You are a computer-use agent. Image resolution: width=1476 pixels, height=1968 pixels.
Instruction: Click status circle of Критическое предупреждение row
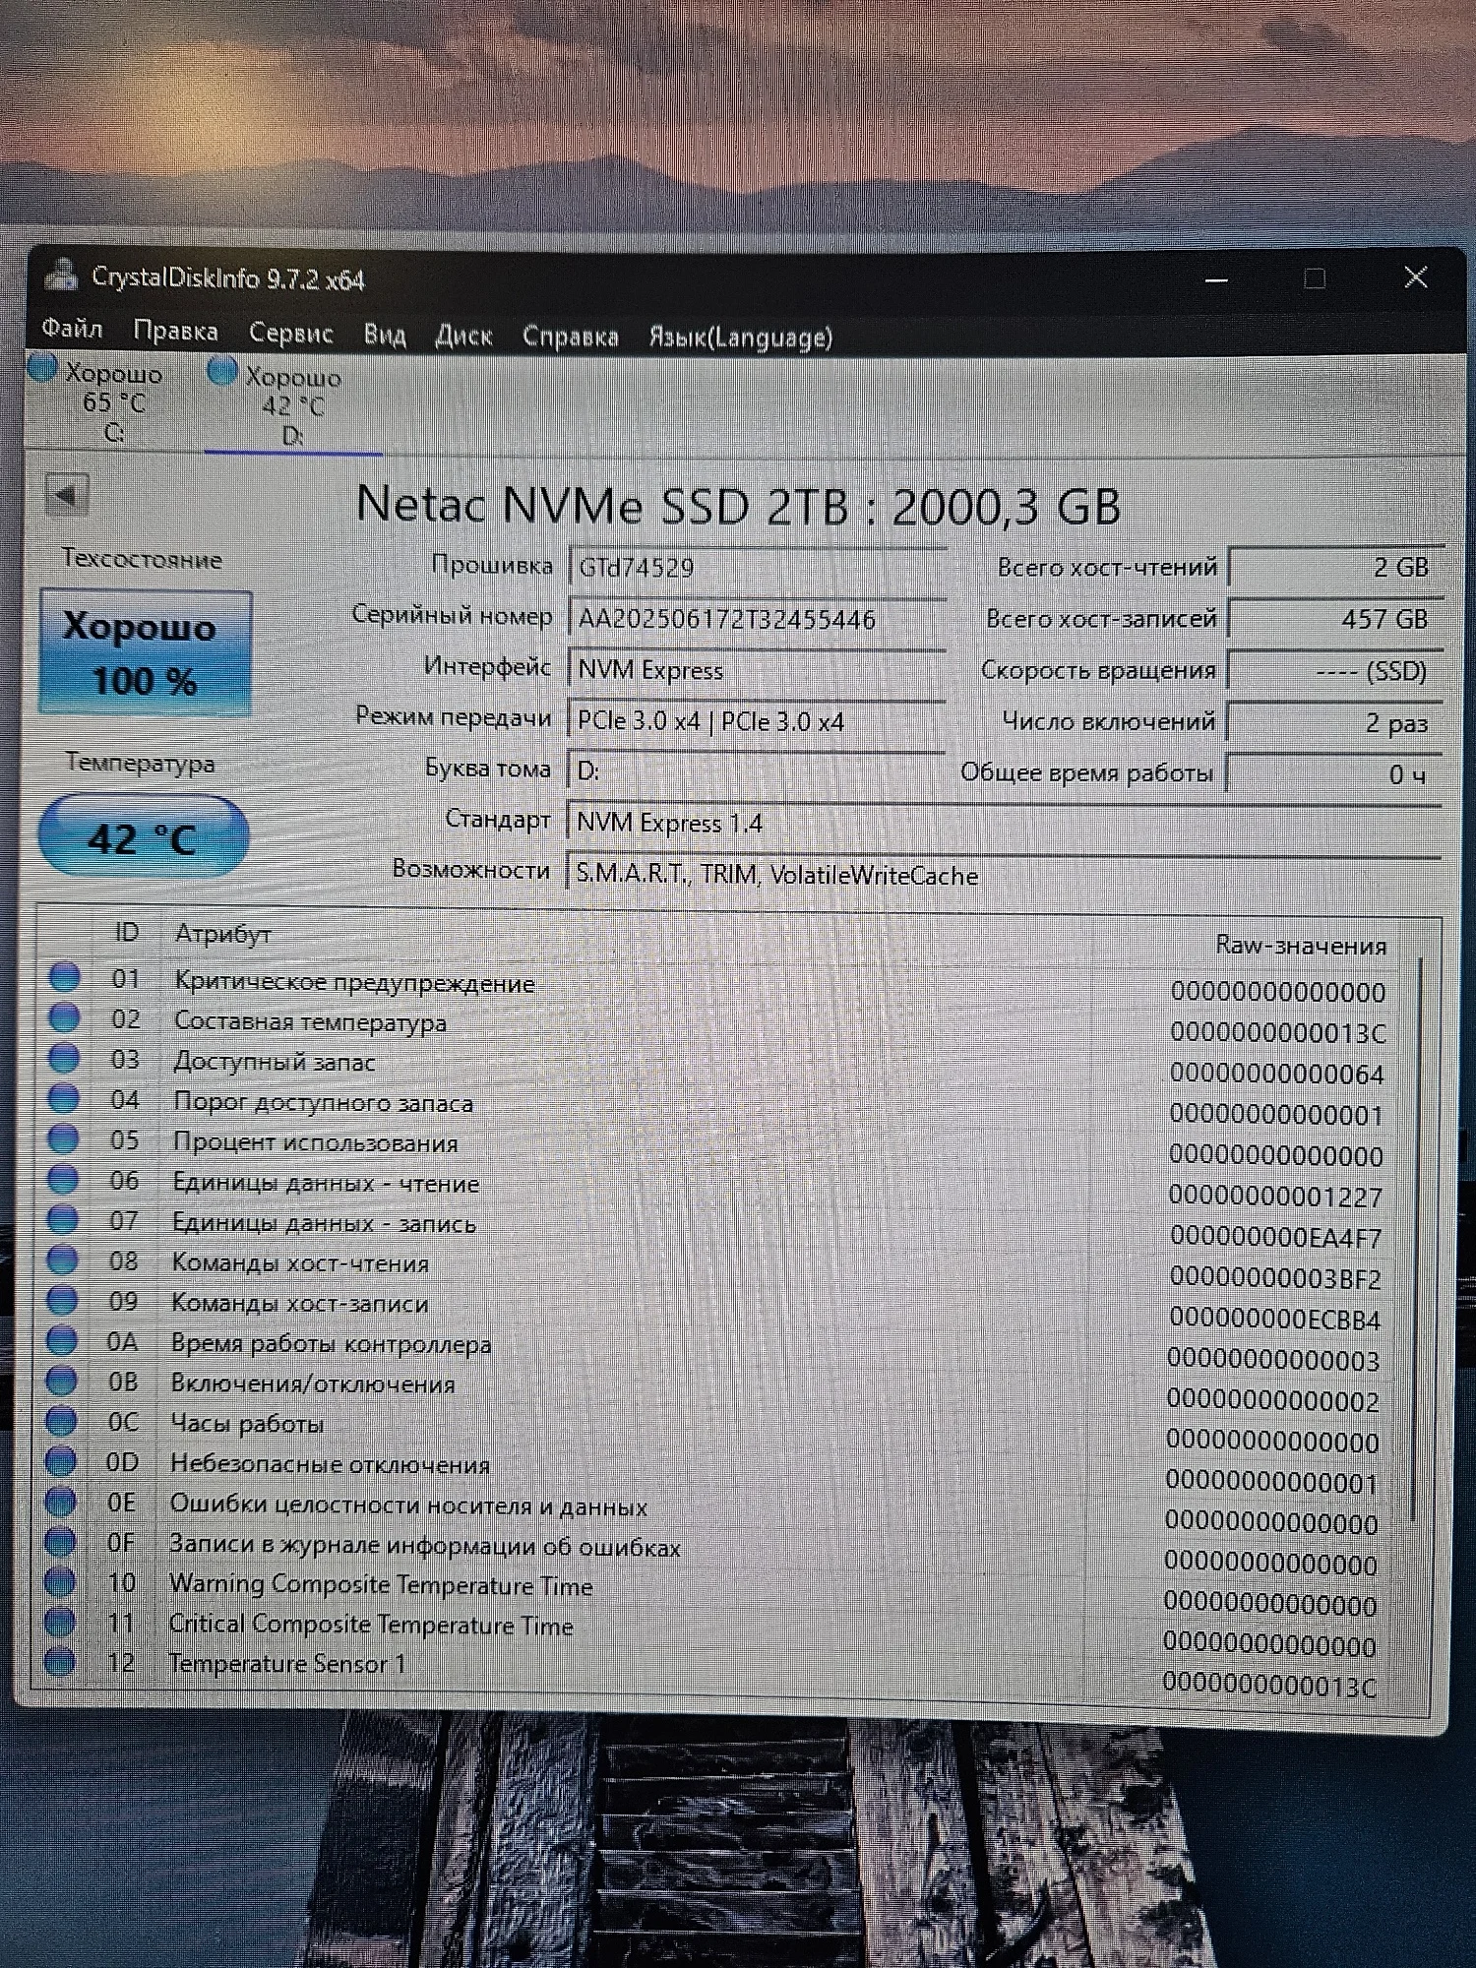[64, 977]
